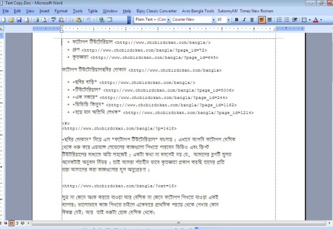Toggle underline formatting
Image resolution: width=333 pixels, height=229 pixels.
click(252, 20)
